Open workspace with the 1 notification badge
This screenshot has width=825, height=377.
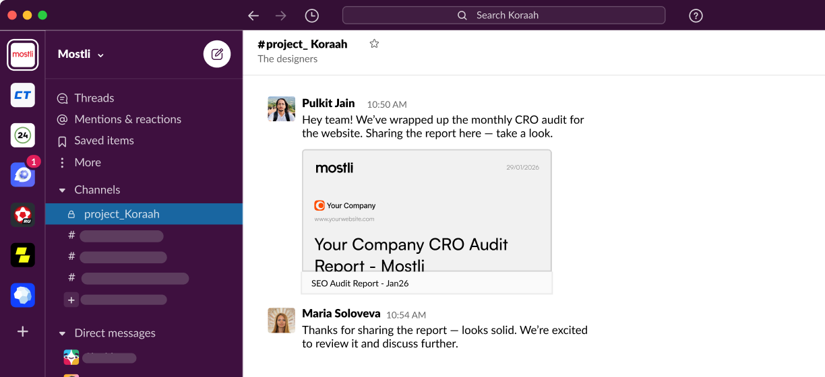[23, 175]
